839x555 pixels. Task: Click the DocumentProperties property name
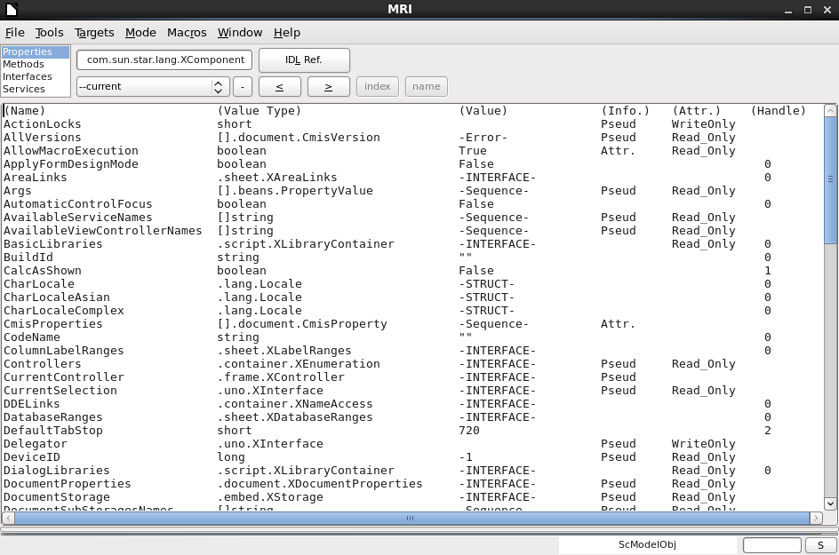tap(68, 484)
